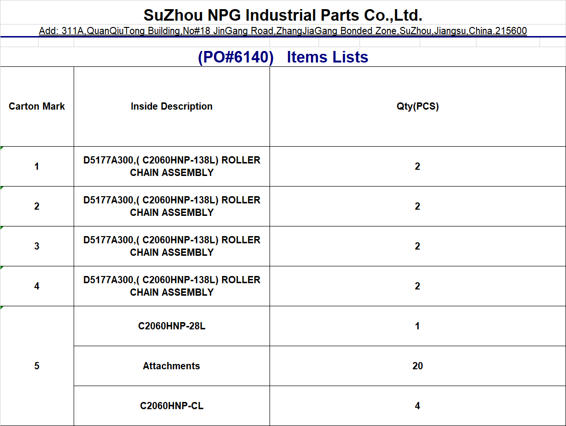Click the quantity cell for C2060HNP-28L
Image resolution: width=566 pixels, height=426 pixels.
[417, 326]
